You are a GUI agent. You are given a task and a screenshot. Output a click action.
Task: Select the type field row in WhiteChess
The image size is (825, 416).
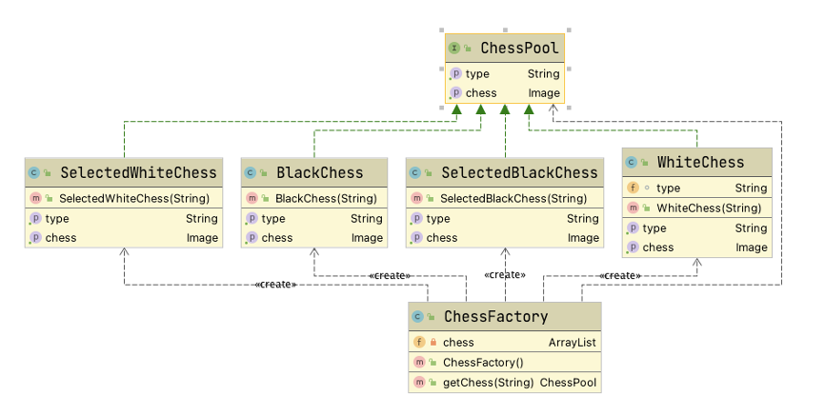pos(697,188)
